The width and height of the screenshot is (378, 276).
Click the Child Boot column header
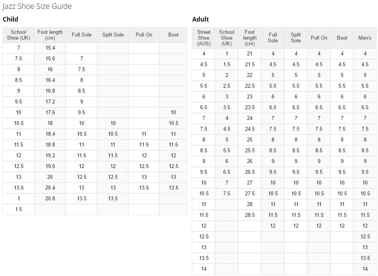[173, 35]
